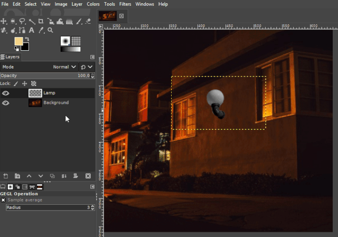Select the Dodge/Burn tool
The image size is (338, 237).
[13, 31]
